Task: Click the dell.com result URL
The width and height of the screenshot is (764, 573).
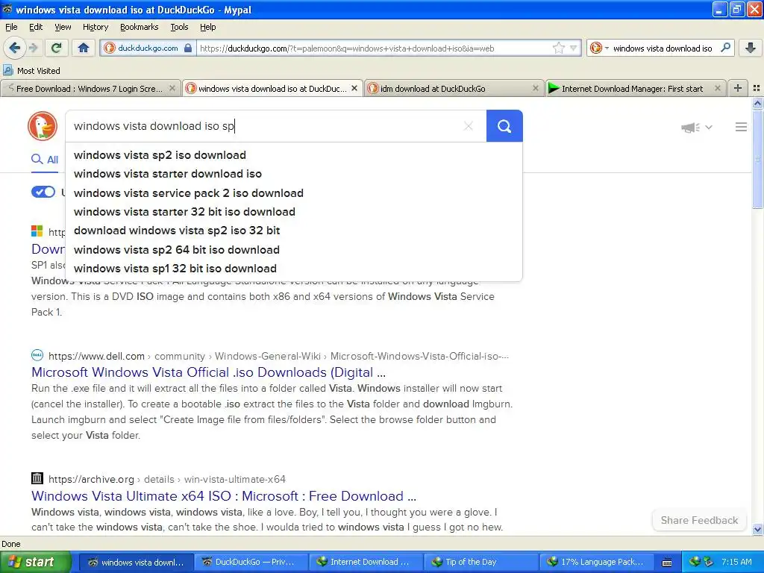Action: point(278,356)
